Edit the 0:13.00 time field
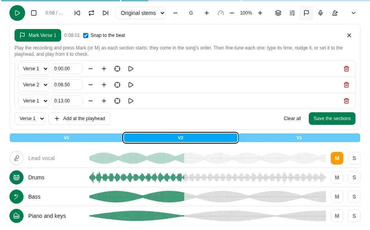This screenshot has width=370, height=230. pyautogui.click(x=67, y=101)
